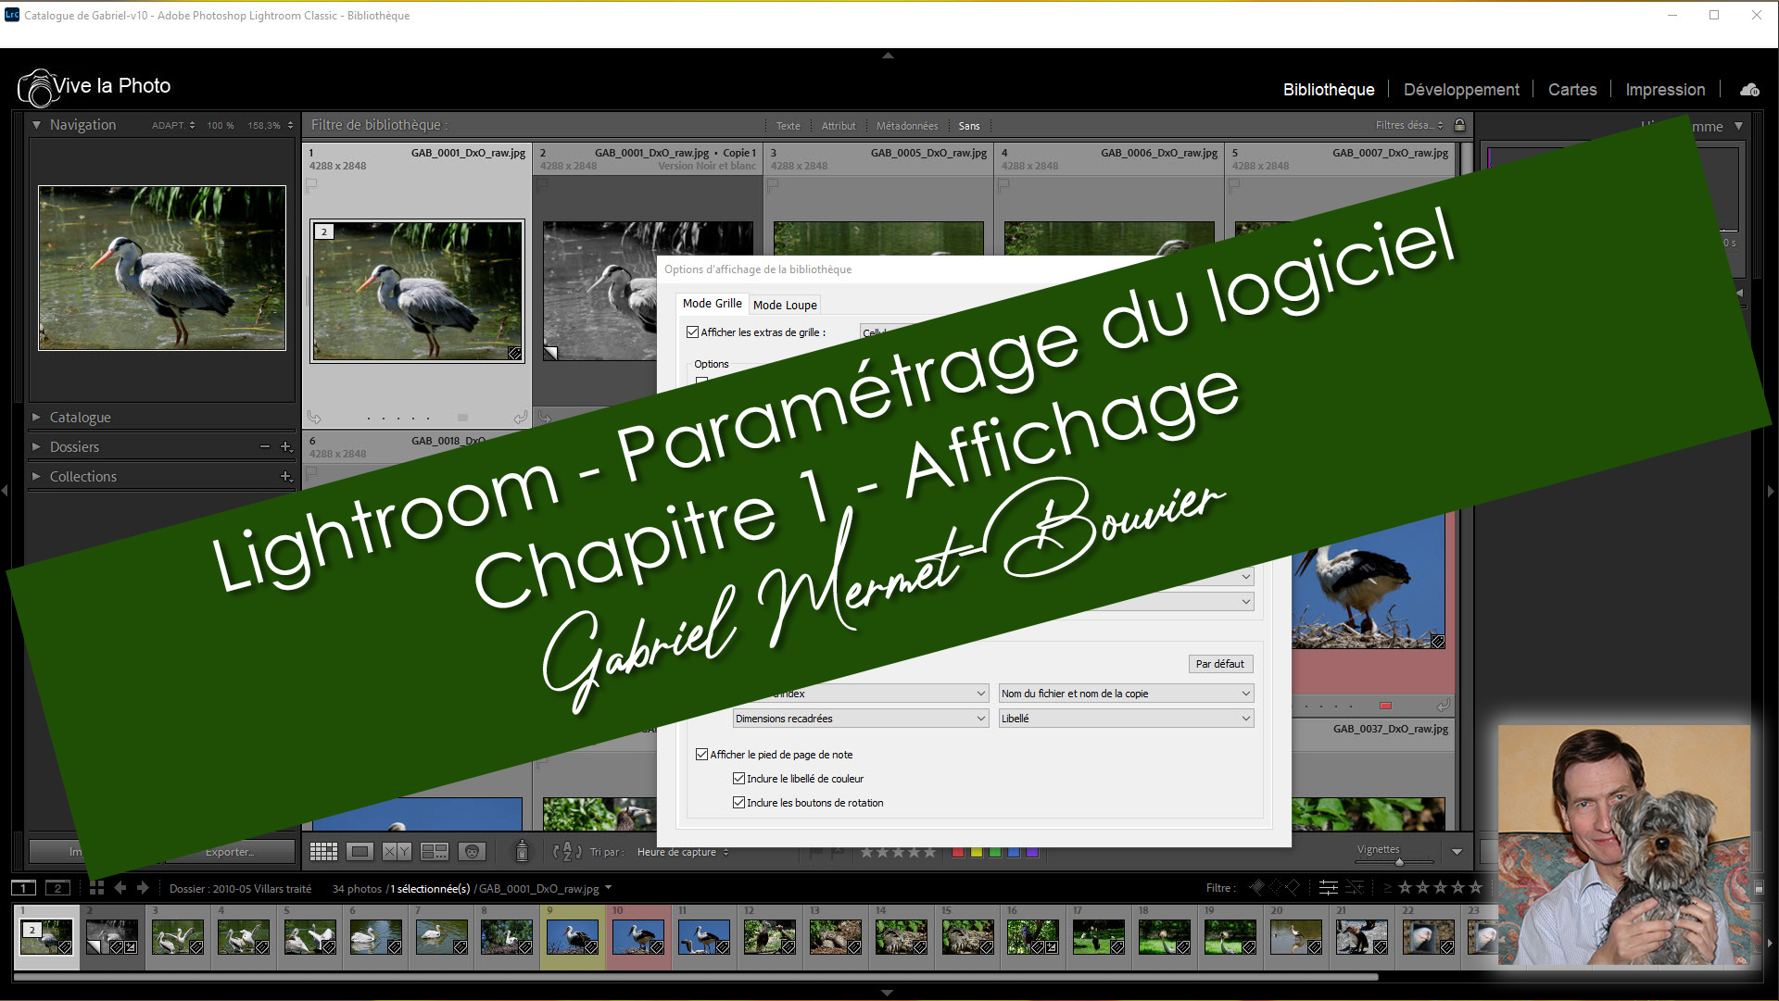Open cloud sync status icon

(1749, 90)
